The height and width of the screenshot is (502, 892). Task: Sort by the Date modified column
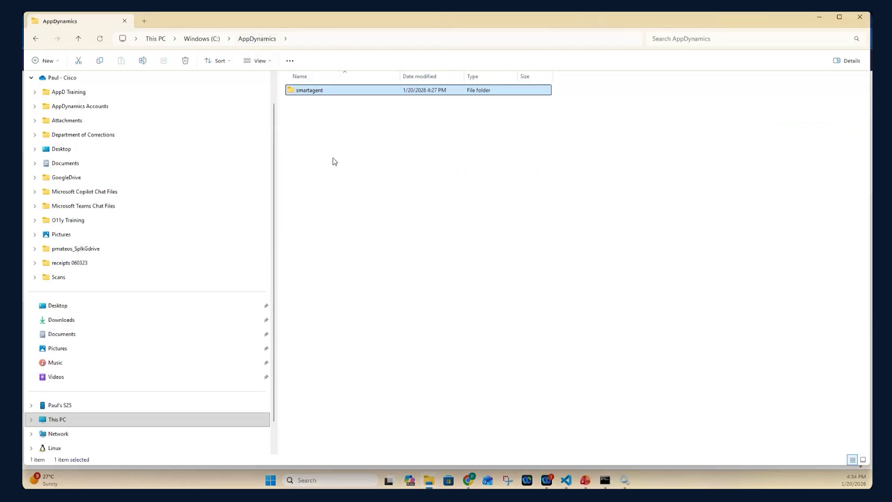pos(432,76)
